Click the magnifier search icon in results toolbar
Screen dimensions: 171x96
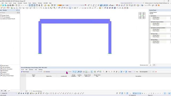coord(106,72)
